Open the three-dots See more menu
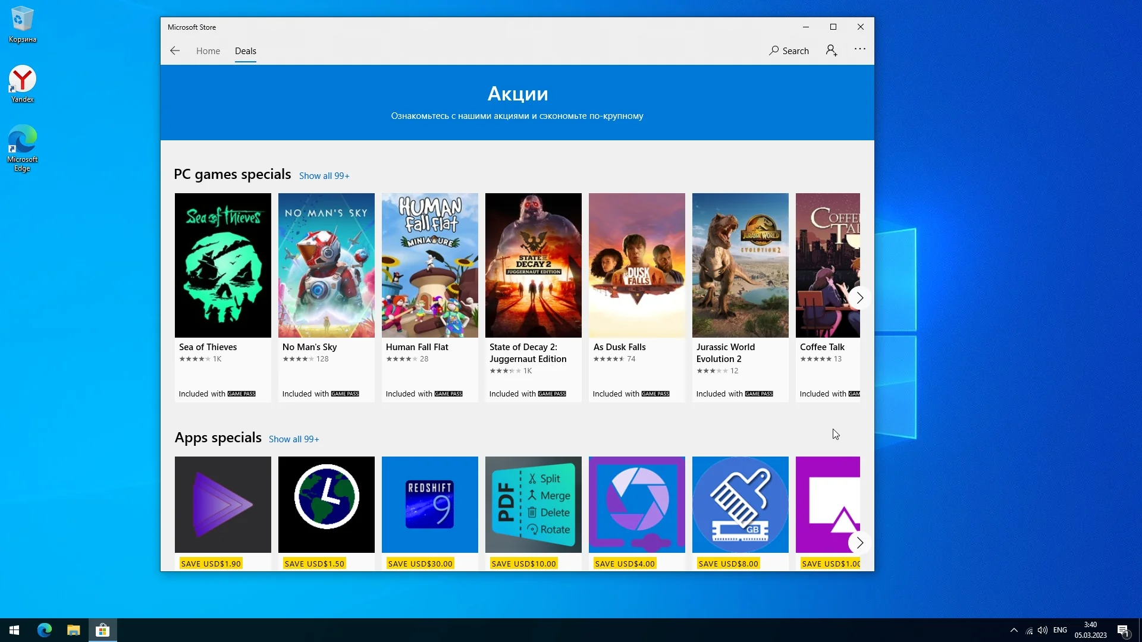Screen dimensions: 1142x642 [x=859, y=49]
